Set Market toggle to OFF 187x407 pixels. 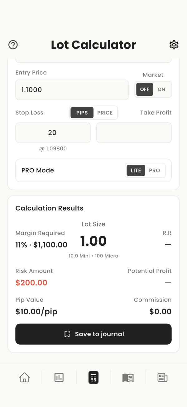click(145, 89)
